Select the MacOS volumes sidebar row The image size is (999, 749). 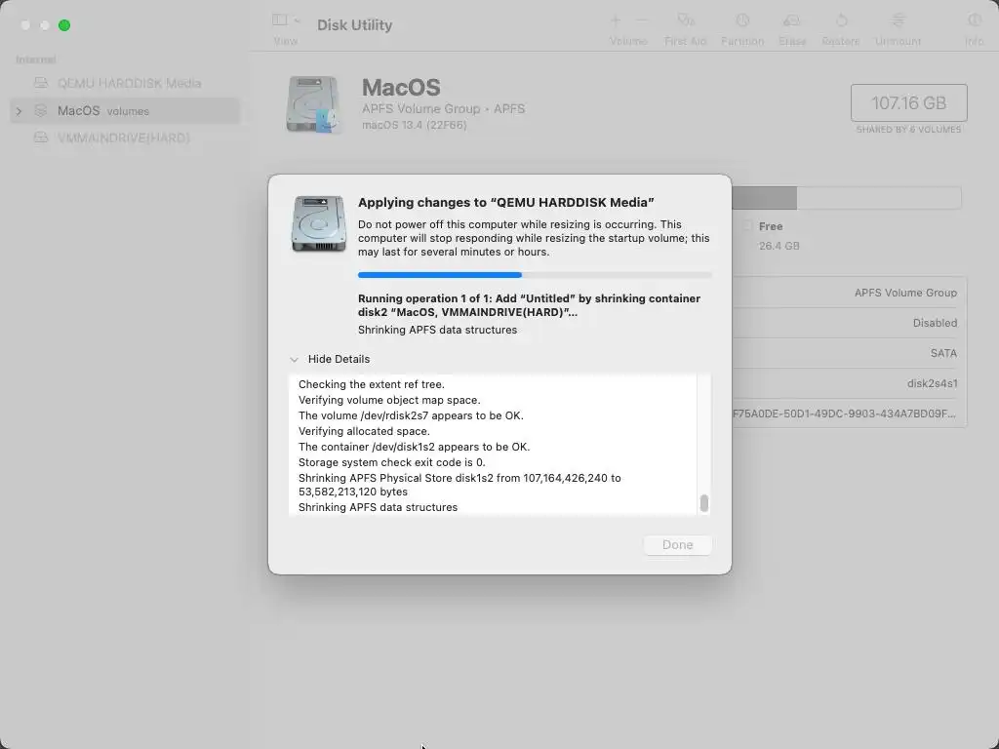(x=125, y=111)
